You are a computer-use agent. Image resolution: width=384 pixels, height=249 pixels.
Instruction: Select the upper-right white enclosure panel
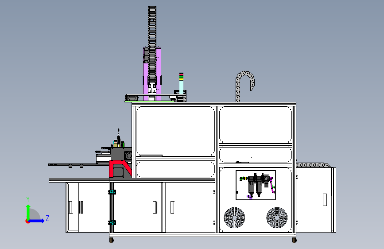[256, 125]
